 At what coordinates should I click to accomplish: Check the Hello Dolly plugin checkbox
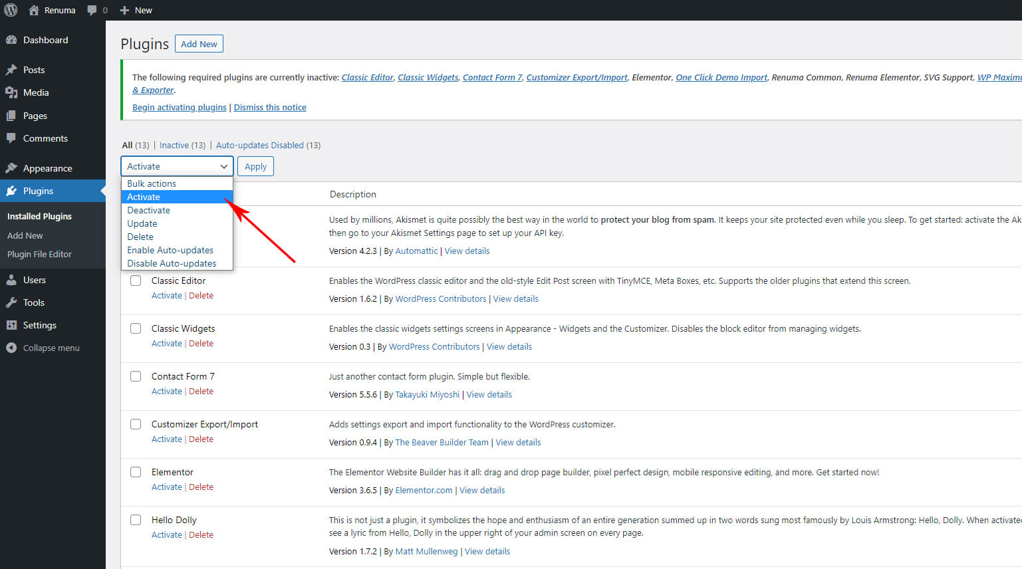click(x=136, y=520)
